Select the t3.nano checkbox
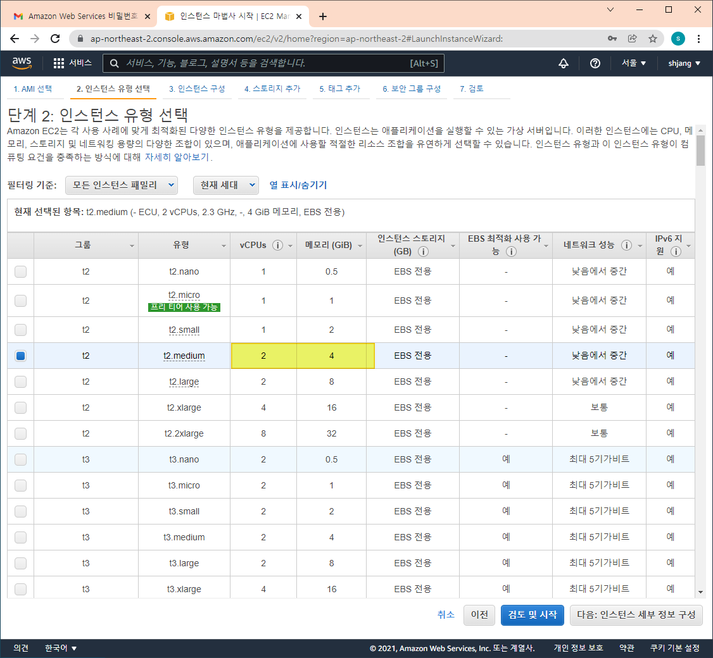Viewport: 713px width, 658px height. coord(20,459)
